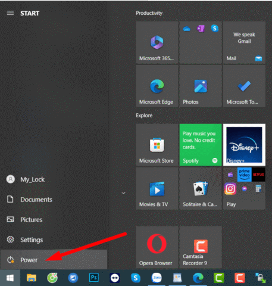
Task: Click the Instagram icon in Play folder
Action: click(230, 188)
